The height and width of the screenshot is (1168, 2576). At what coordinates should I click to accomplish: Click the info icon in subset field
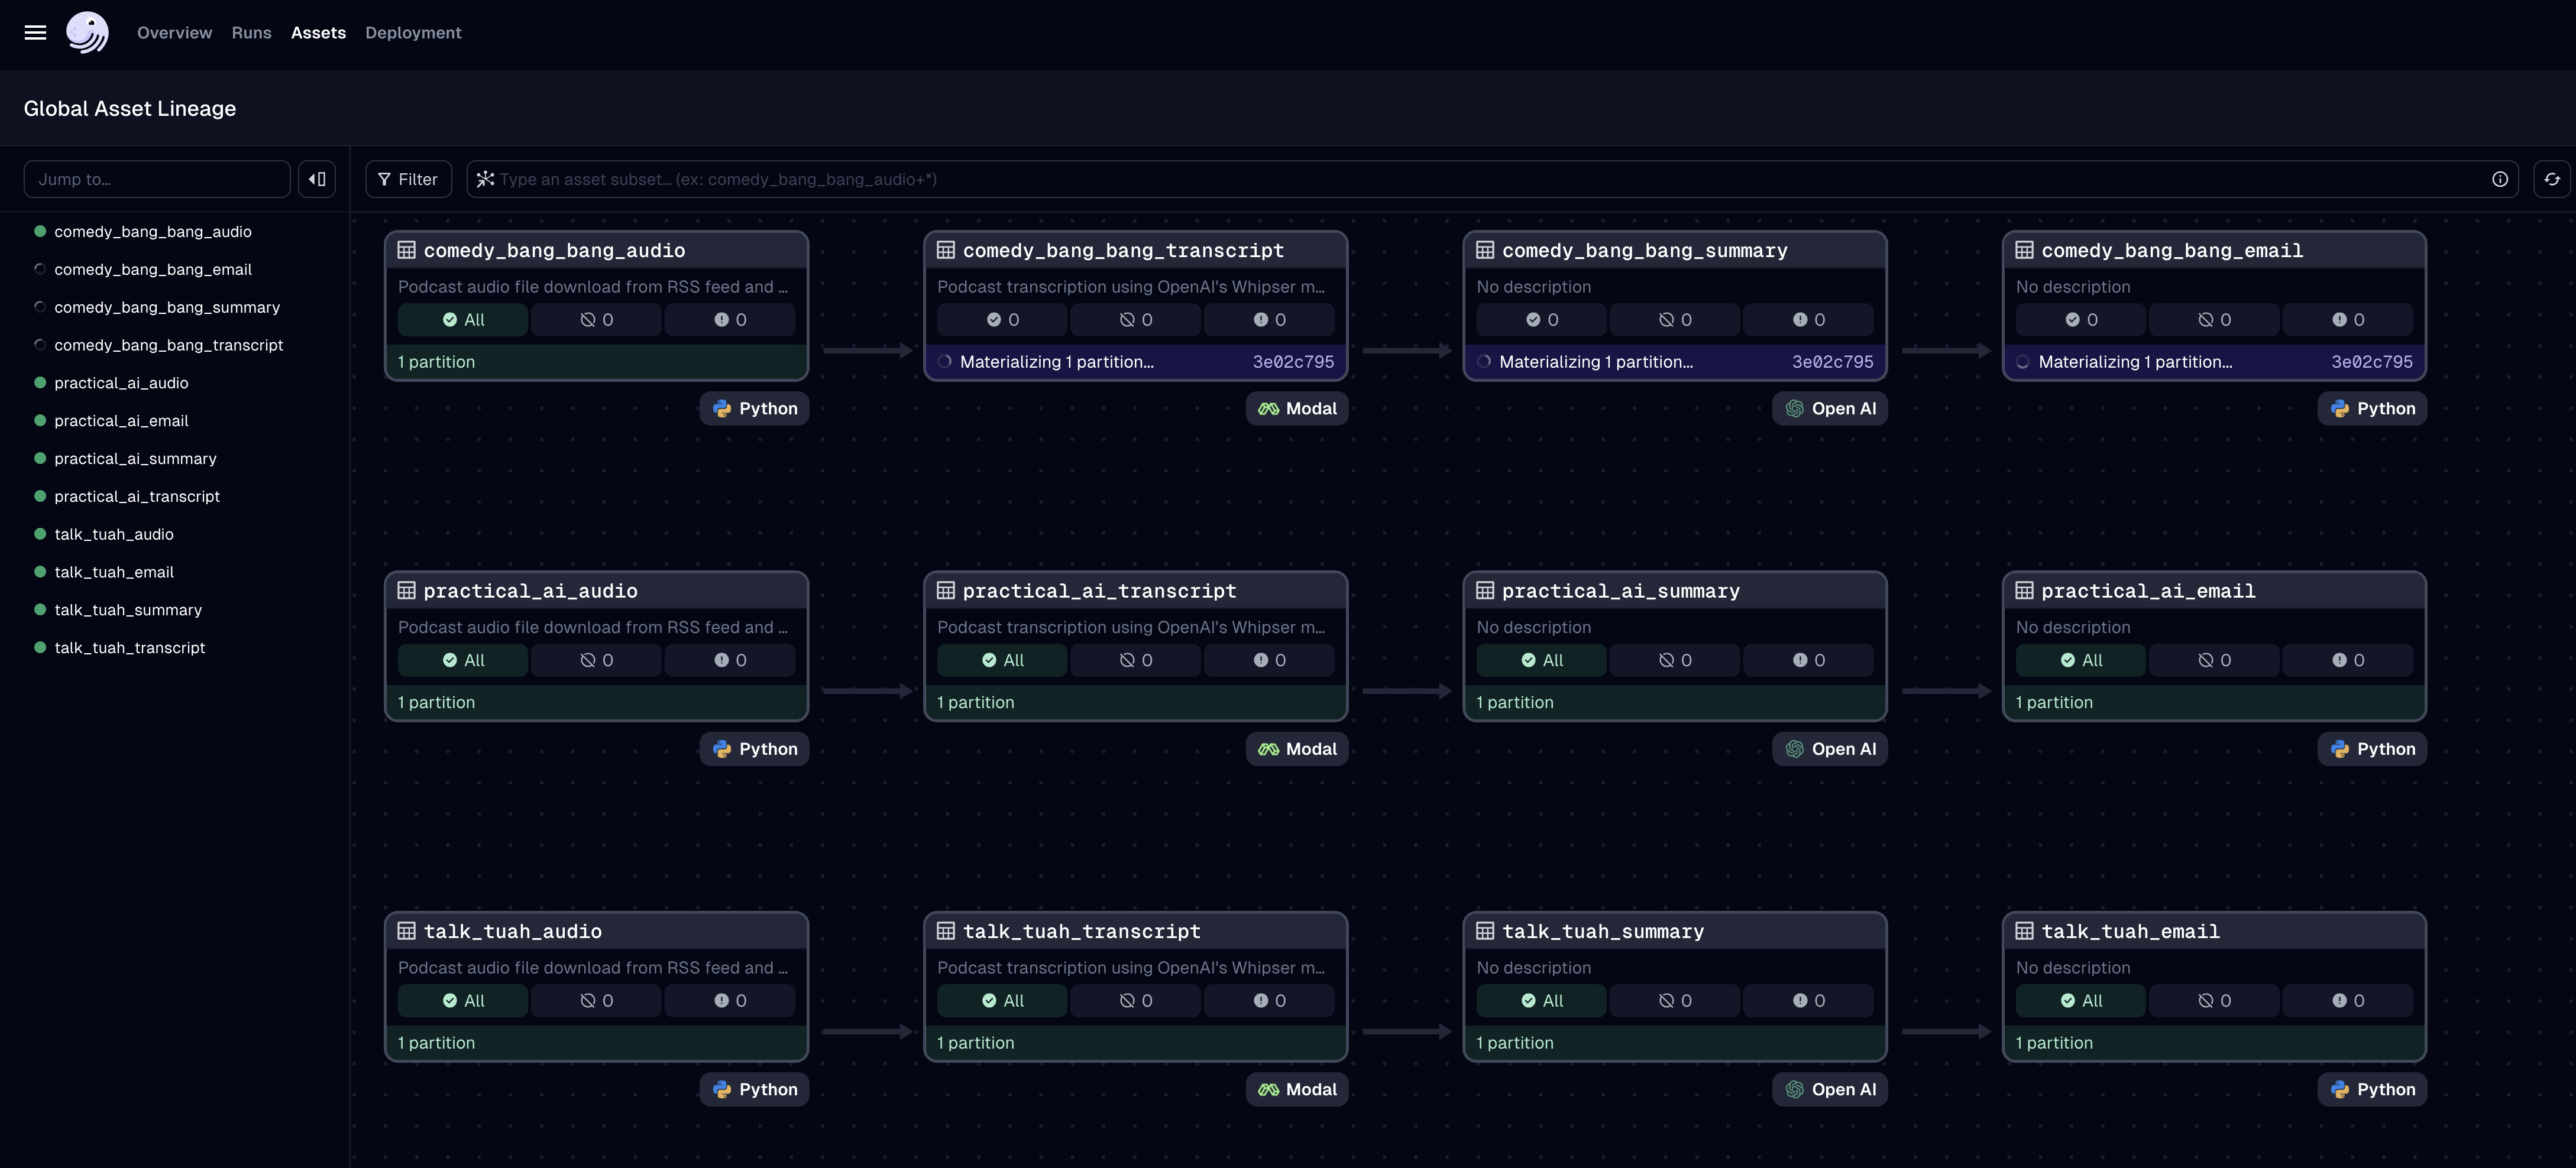coord(2499,180)
